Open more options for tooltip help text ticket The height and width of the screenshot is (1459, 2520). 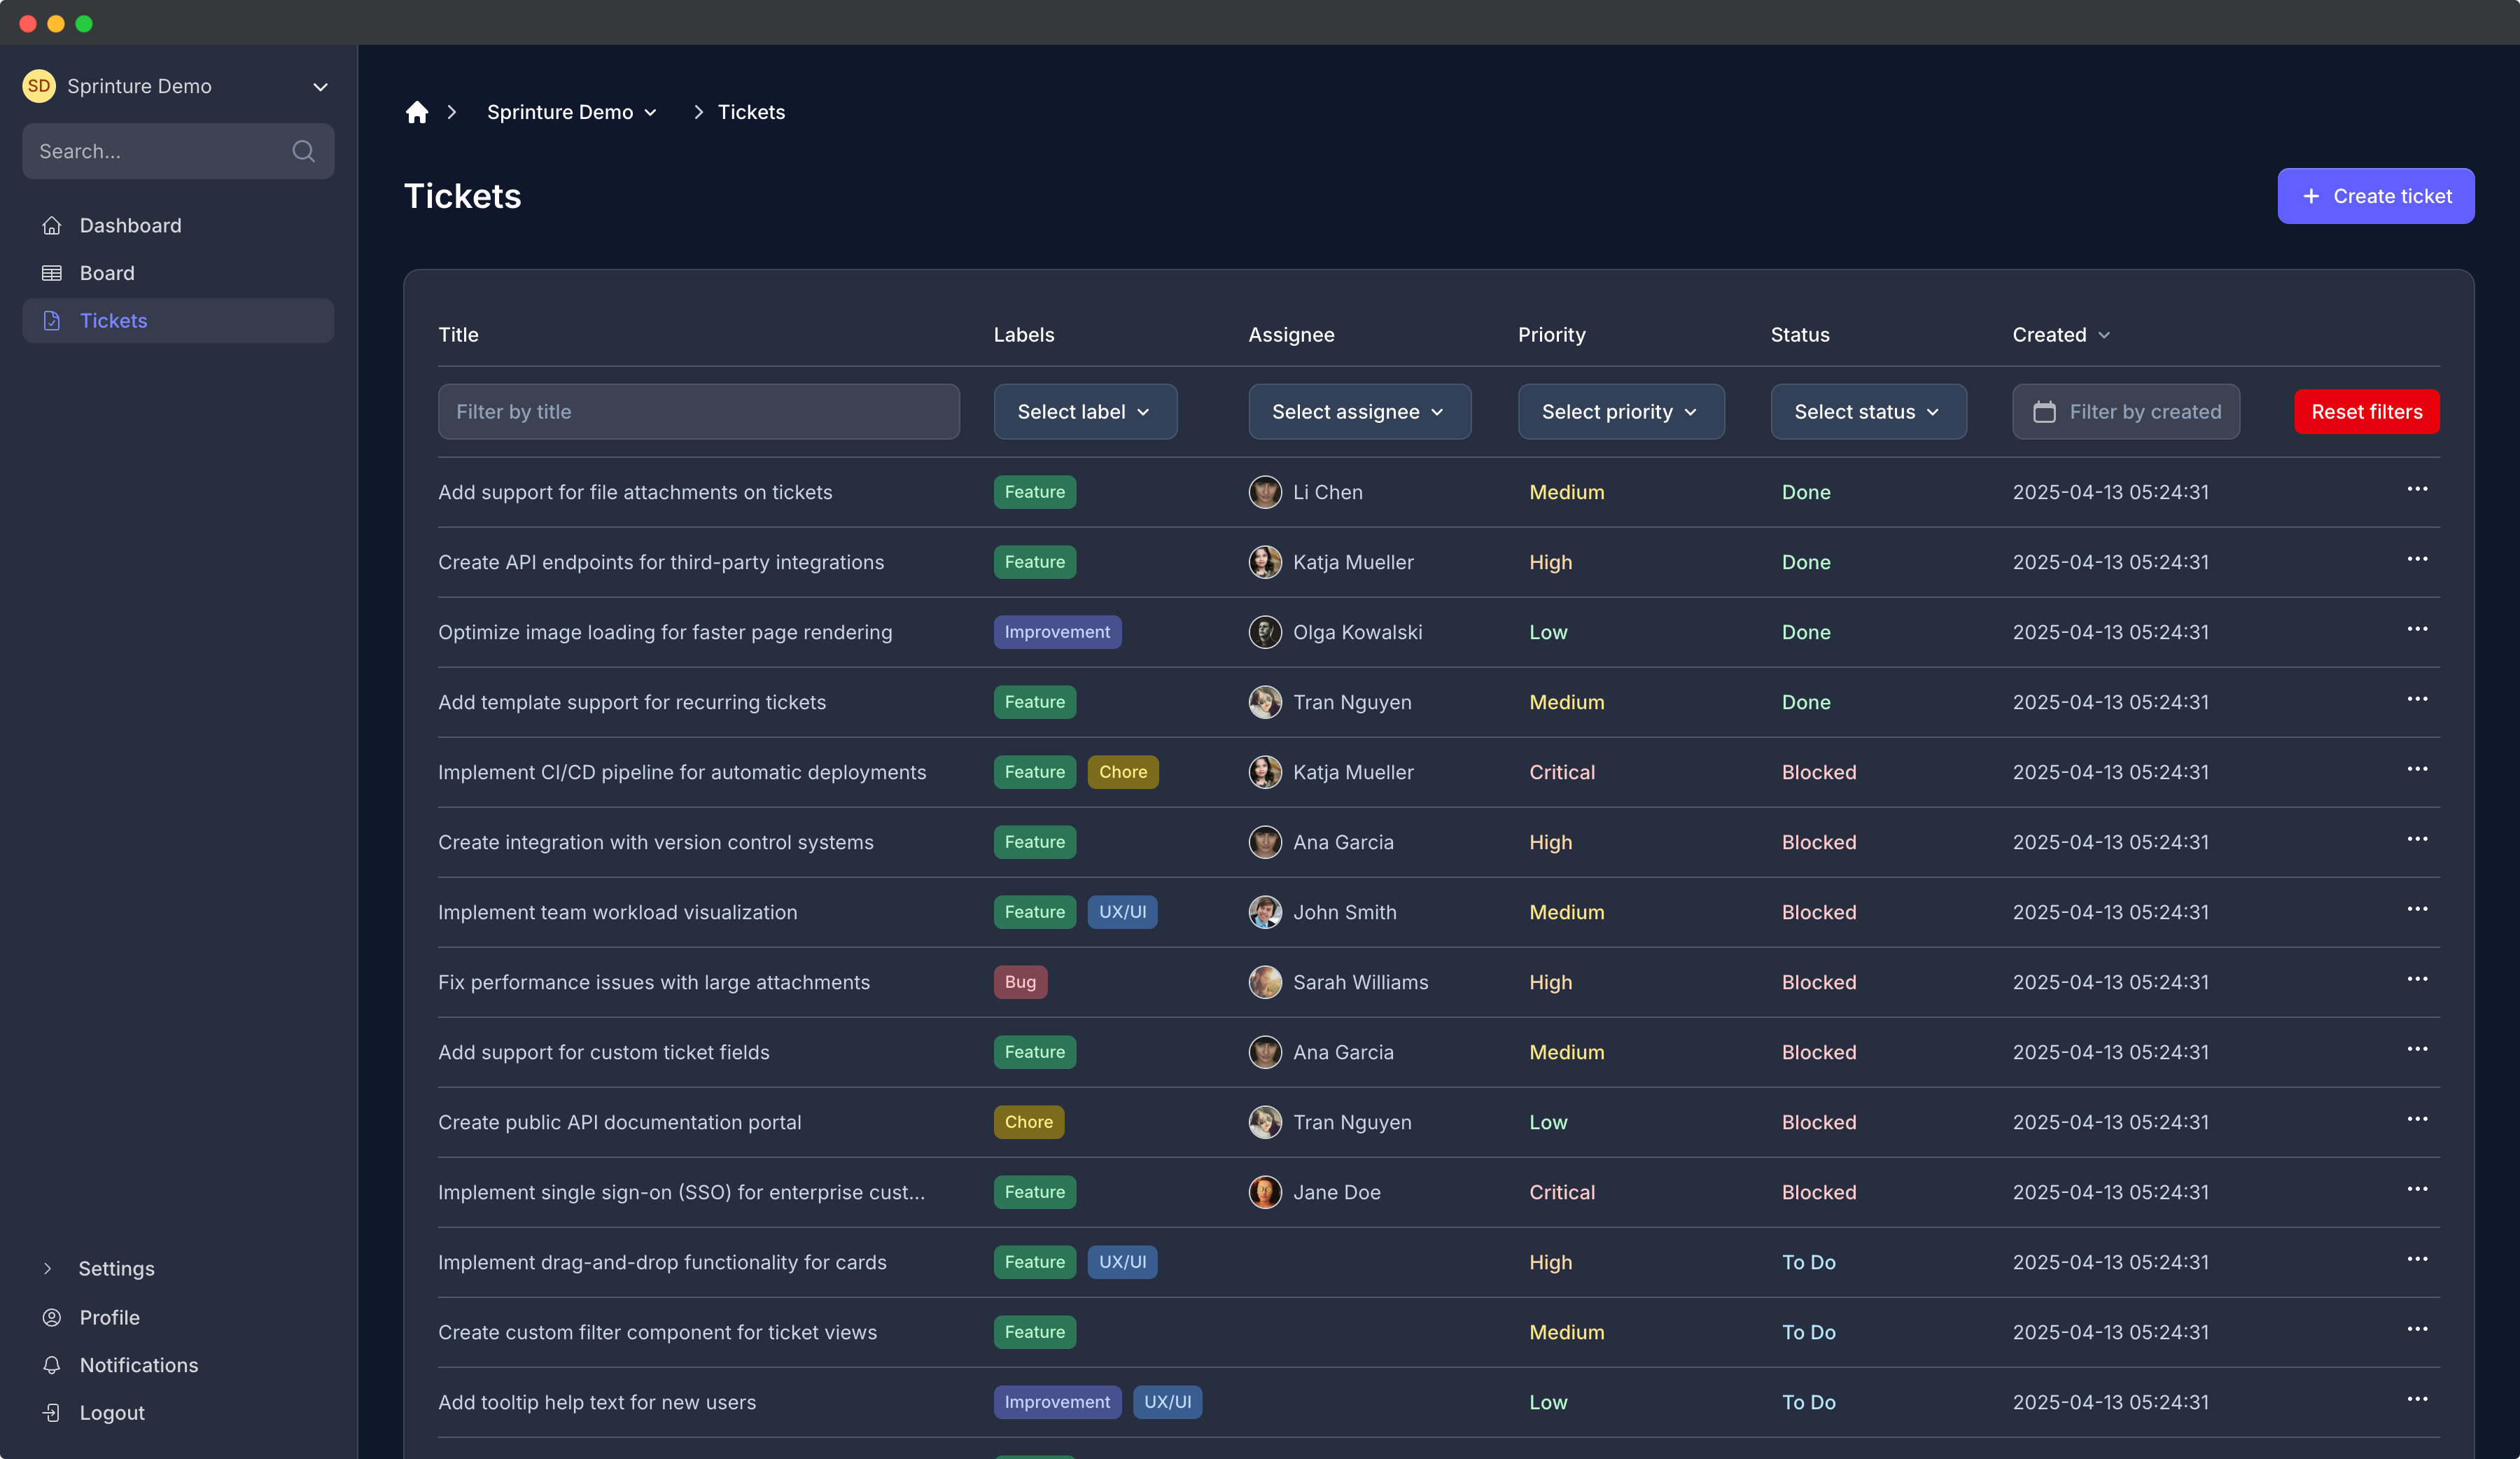[x=2417, y=1399]
